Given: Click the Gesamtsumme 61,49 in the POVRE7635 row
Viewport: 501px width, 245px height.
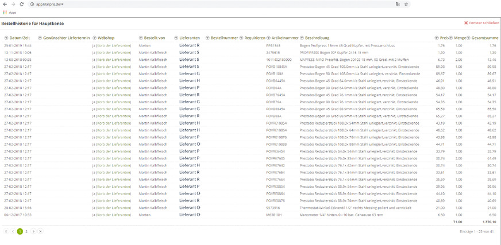Looking at the screenshot, I should pos(492,158).
